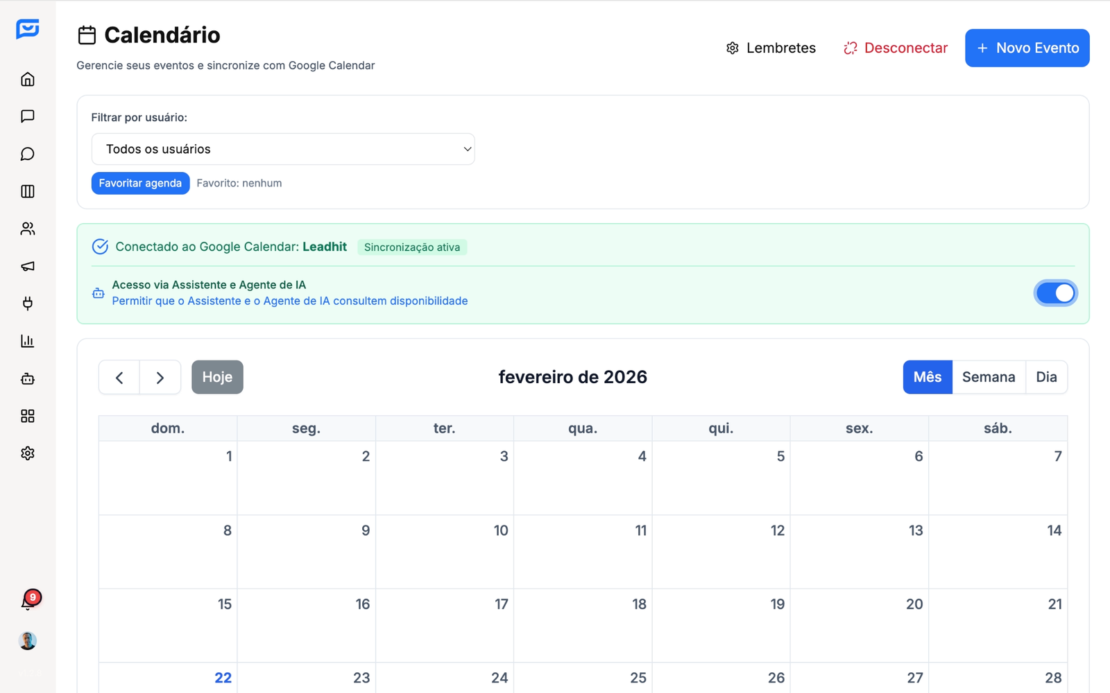Open the Kanban board section
The image size is (1110, 693).
pyautogui.click(x=27, y=191)
